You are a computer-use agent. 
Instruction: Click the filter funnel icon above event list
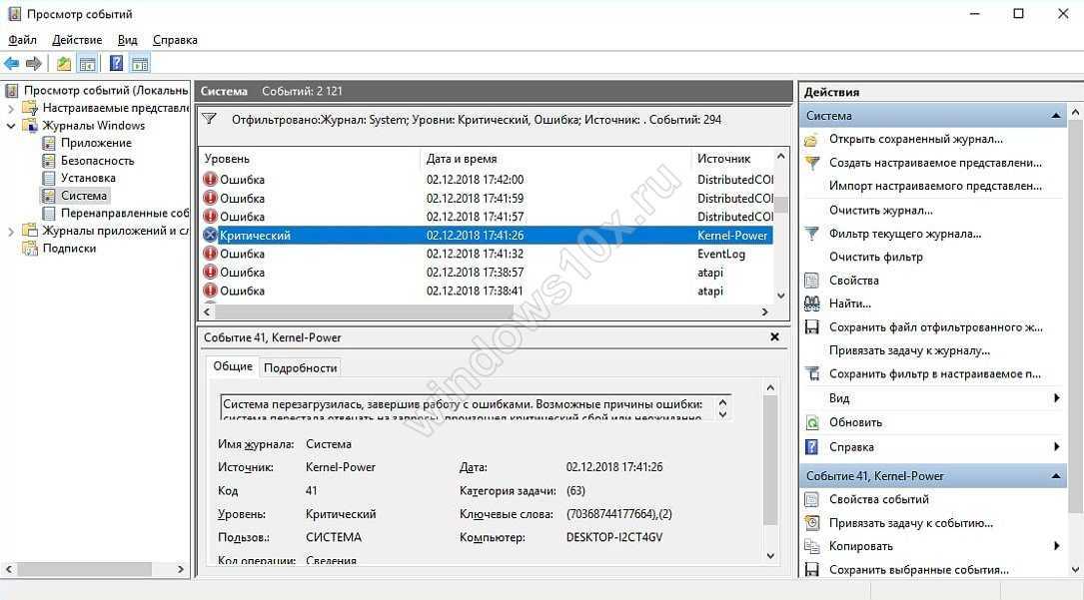click(x=209, y=119)
